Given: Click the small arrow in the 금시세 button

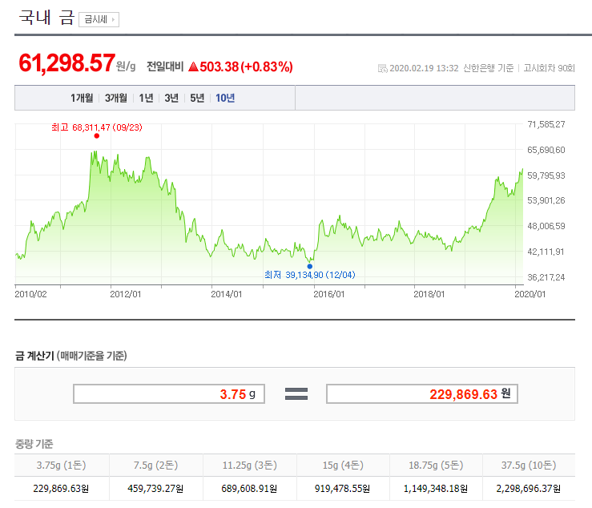Looking at the screenshot, I should (113, 19).
